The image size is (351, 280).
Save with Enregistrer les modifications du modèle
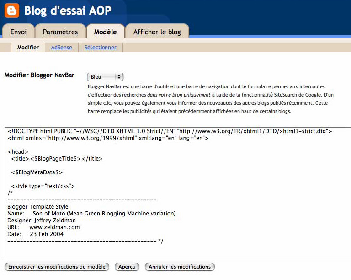pyautogui.click(x=57, y=267)
